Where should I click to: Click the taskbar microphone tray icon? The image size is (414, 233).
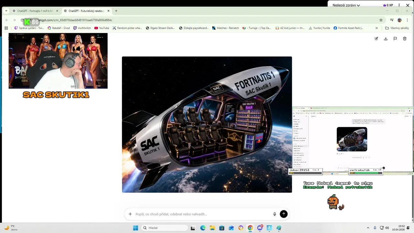pos(375,228)
